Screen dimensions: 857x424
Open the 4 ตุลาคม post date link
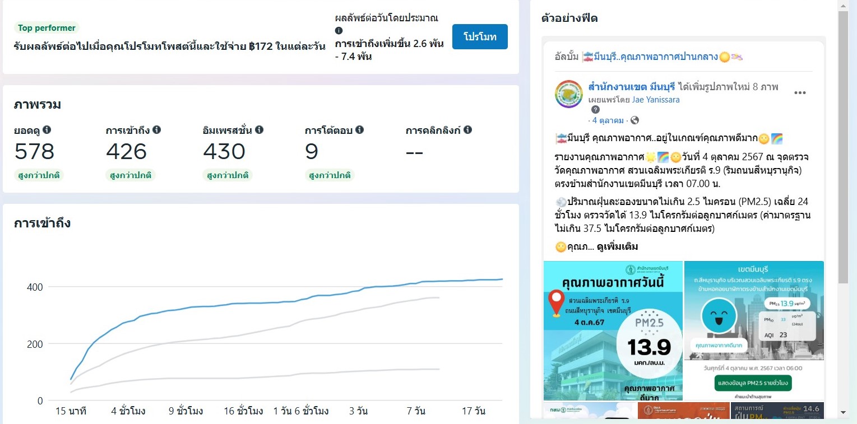tap(608, 120)
